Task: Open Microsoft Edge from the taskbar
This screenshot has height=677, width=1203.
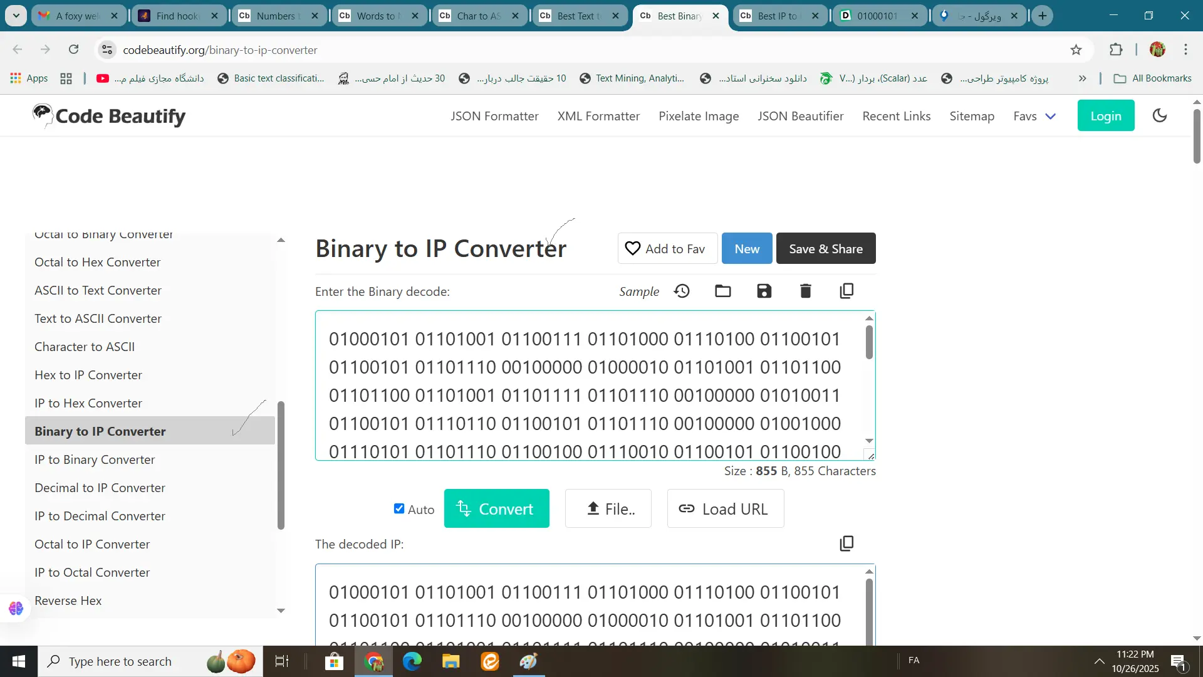Action: [x=412, y=661]
